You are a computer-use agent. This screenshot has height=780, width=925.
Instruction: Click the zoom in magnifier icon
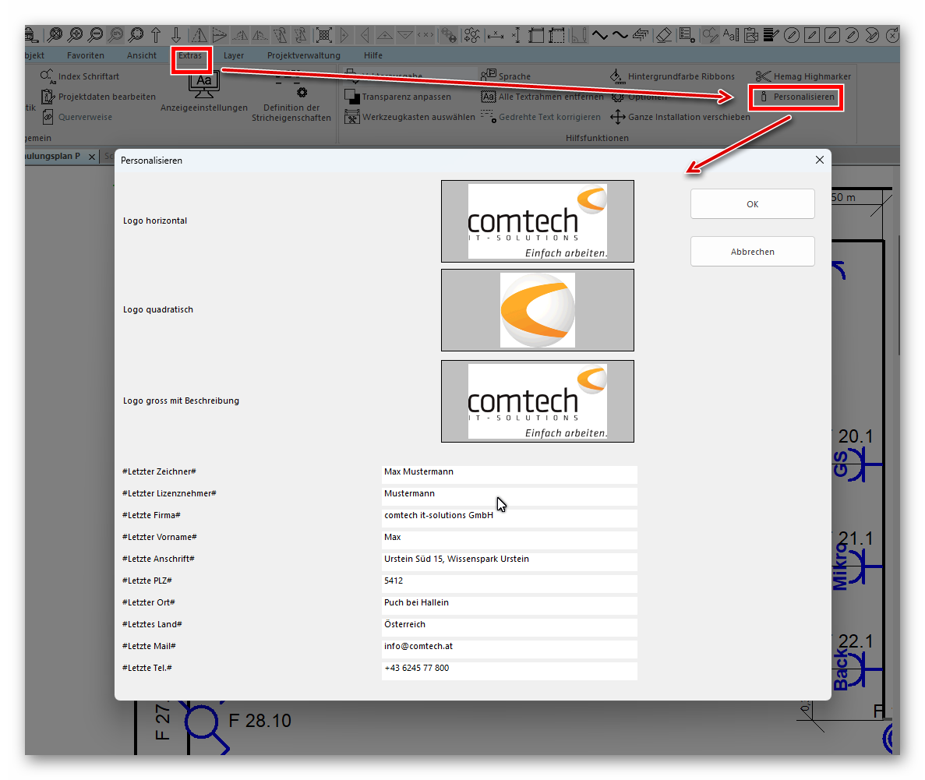(76, 34)
